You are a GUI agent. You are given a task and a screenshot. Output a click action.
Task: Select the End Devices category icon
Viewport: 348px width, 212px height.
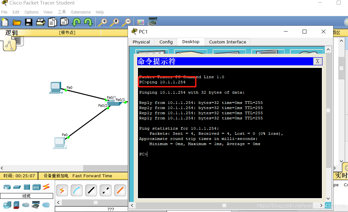click(7, 205)
